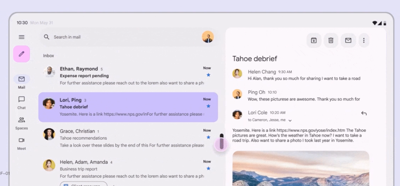Mark conversation as unread envelope icon
The image size is (400, 186).
tap(348, 41)
